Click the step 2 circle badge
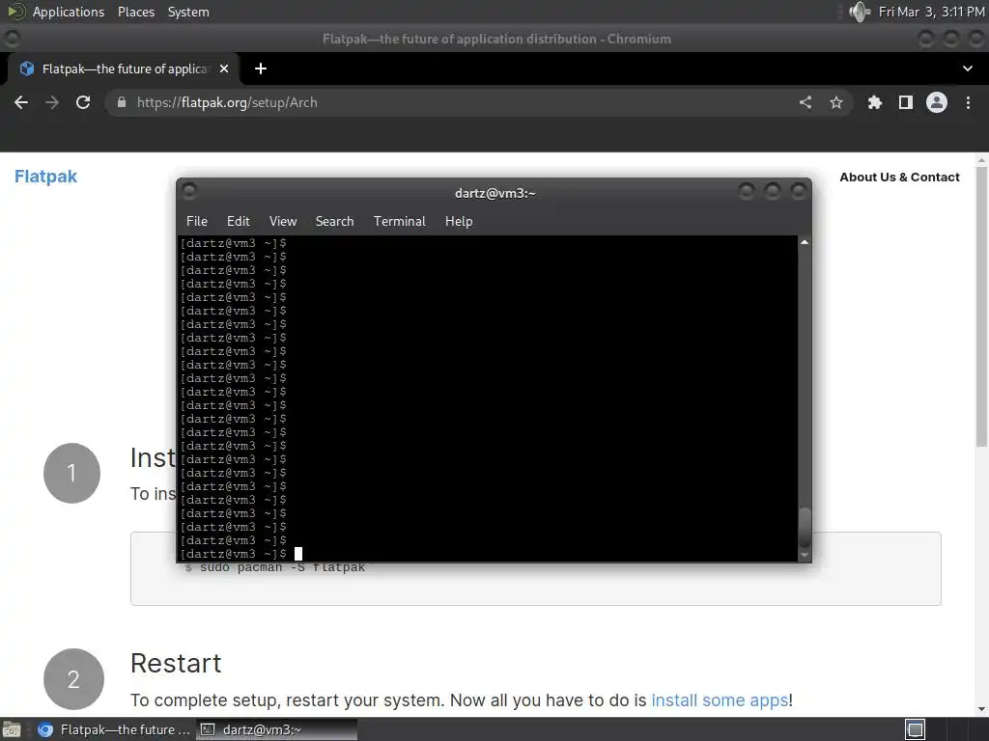Image resolution: width=989 pixels, height=741 pixels. [x=73, y=679]
